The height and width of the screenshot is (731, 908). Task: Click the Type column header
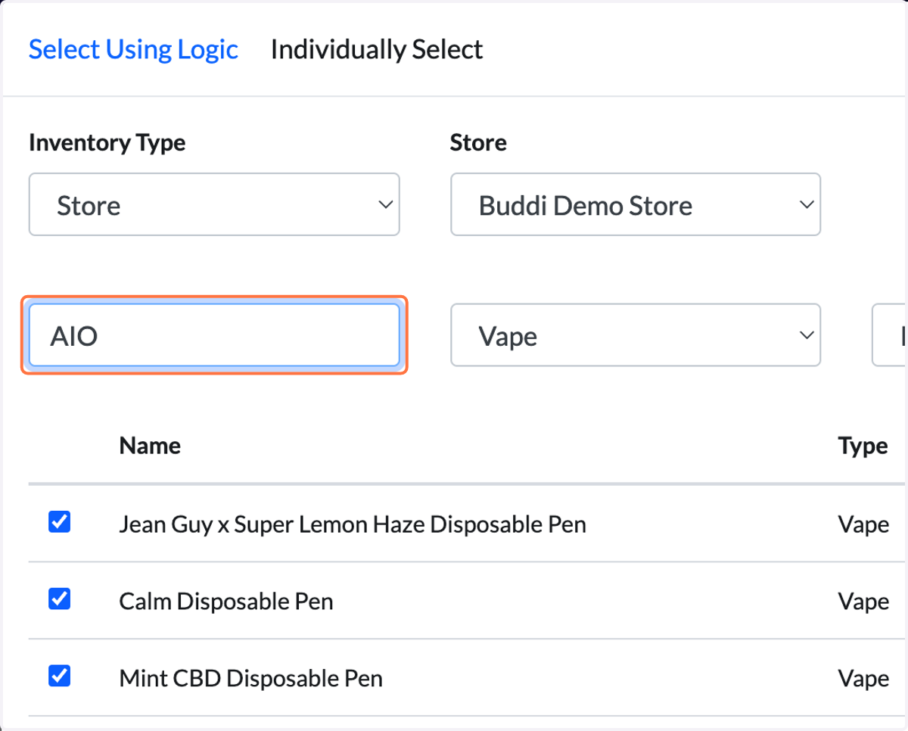pos(863,446)
